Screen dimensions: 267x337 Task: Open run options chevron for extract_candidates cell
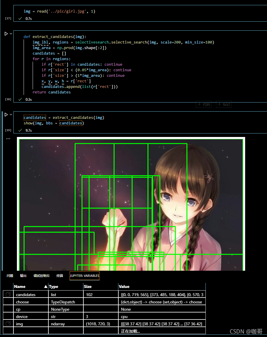click(x=11, y=34)
